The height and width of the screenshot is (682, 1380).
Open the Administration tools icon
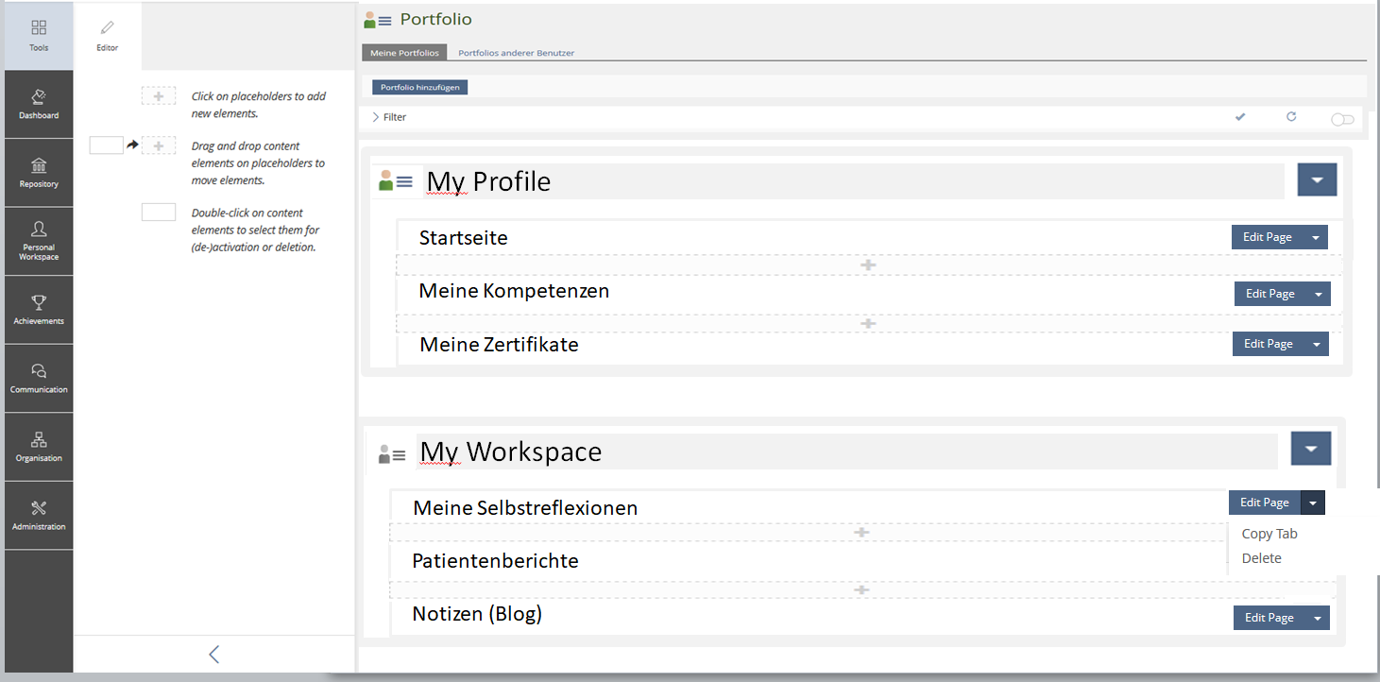point(39,516)
